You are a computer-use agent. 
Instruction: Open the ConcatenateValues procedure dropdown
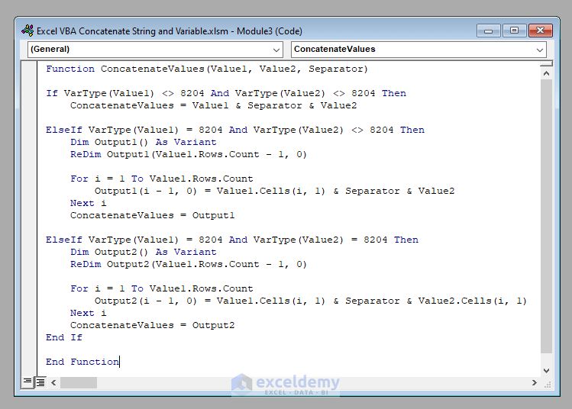(x=418, y=49)
